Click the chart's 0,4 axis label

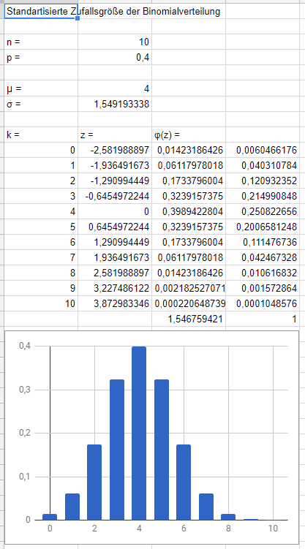pyautogui.click(x=26, y=346)
